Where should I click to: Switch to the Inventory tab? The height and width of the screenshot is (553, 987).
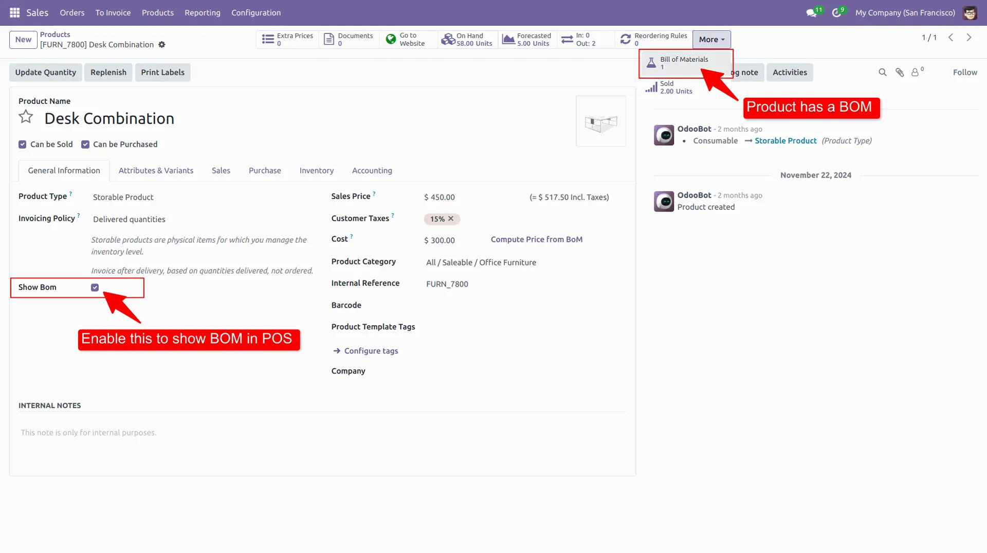[x=317, y=171]
